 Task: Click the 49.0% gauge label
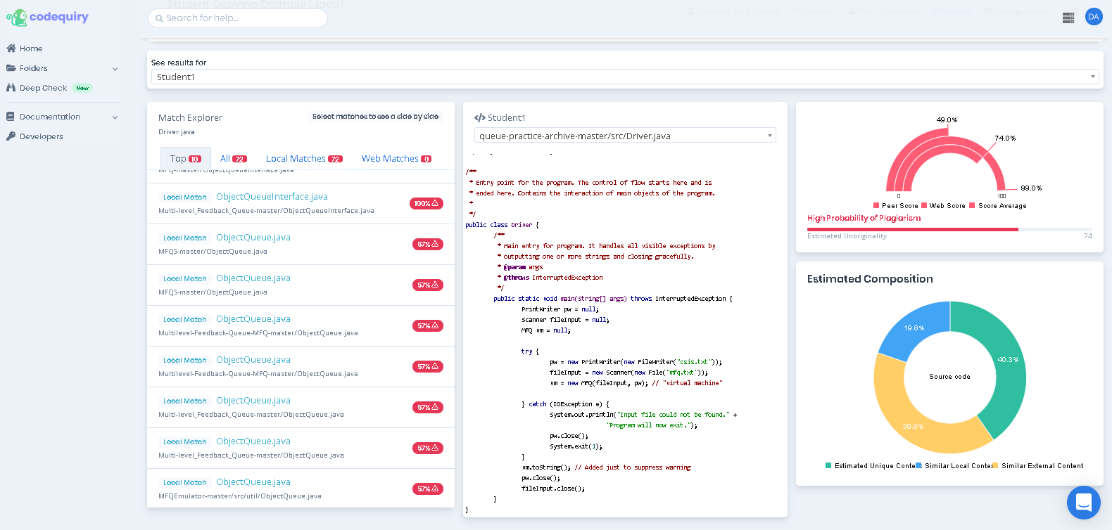coord(947,120)
